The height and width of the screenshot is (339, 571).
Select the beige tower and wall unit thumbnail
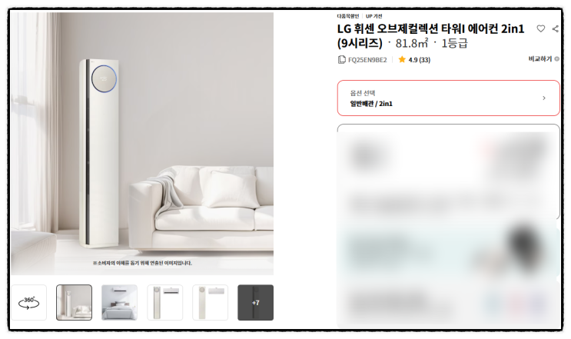point(165,303)
